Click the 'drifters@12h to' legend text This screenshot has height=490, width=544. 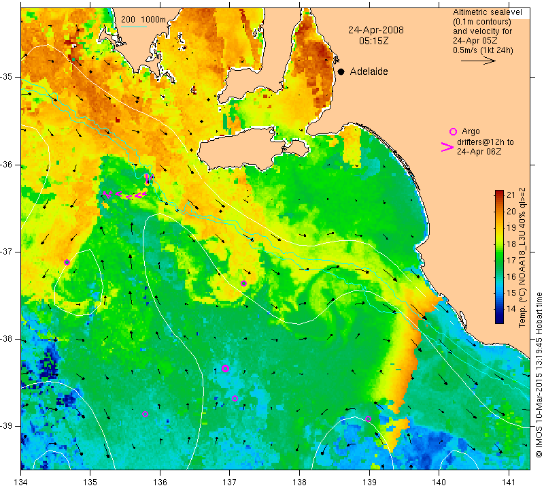point(486,142)
